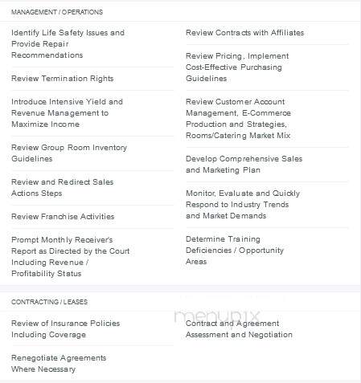Click Review Contracts with Affiliates

point(245,33)
